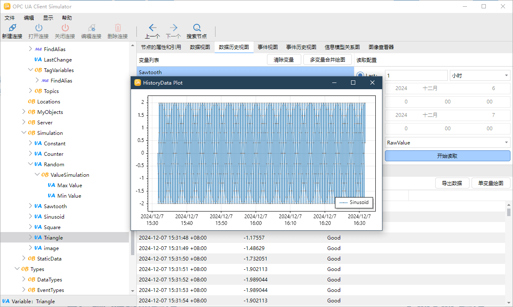513x307 pixels.
Task: Open the 小时 time unit dropdown
Action: coord(480,76)
